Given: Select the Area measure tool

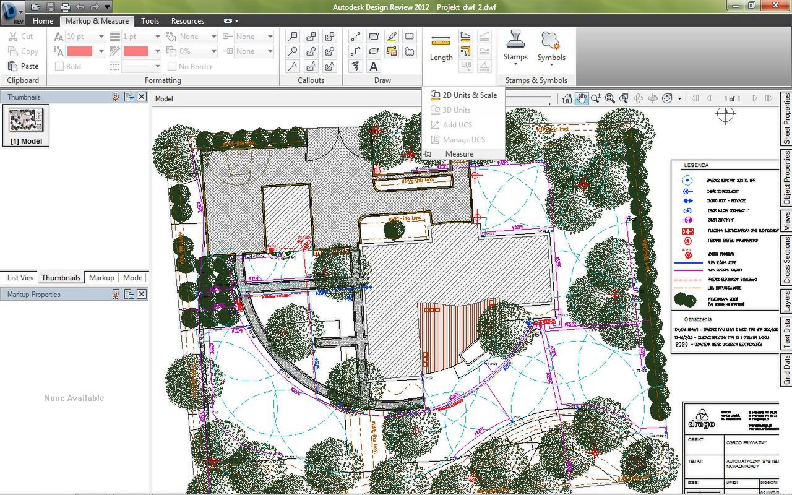Looking at the screenshot, I should [x=467, y=37].
